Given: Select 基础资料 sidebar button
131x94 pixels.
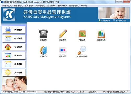Looking at the screenshot, I should click(x=14, y=64).
